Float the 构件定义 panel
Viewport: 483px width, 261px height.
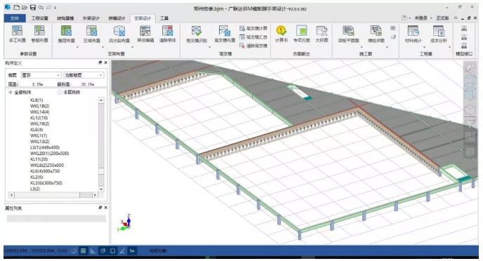click(x=100, y=62)
